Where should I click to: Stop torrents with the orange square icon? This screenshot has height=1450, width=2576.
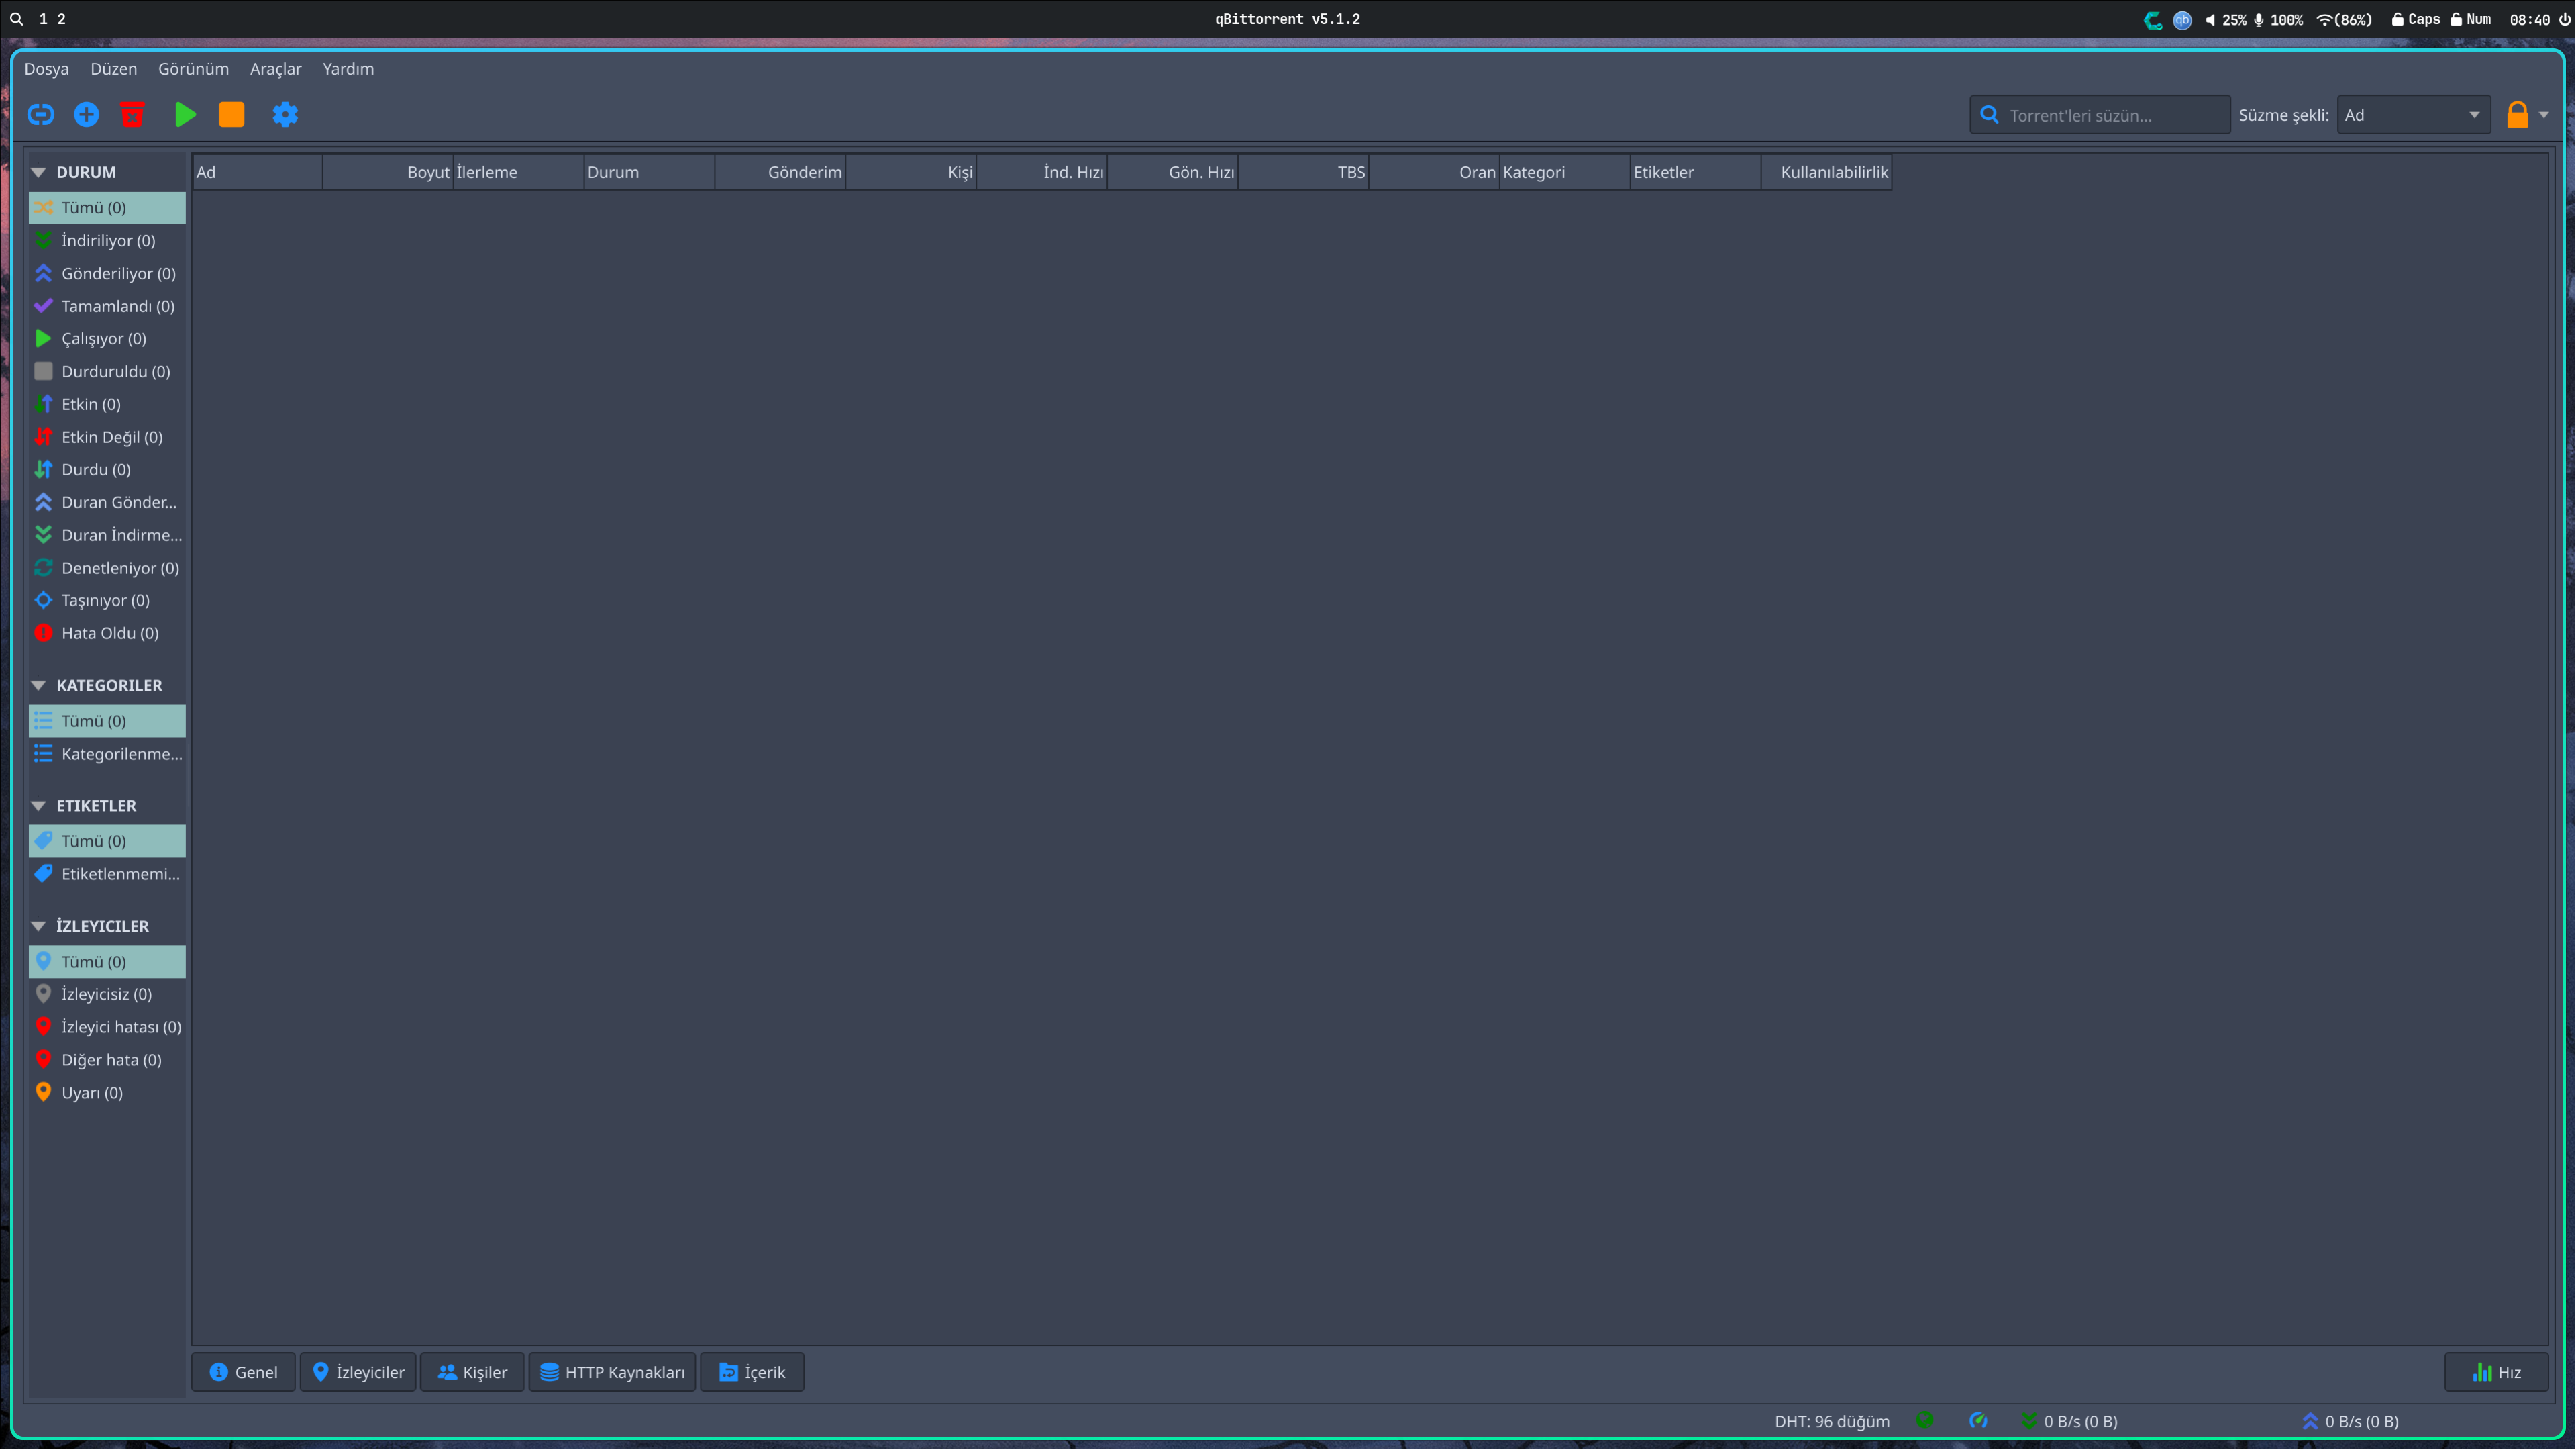(231, 115)
